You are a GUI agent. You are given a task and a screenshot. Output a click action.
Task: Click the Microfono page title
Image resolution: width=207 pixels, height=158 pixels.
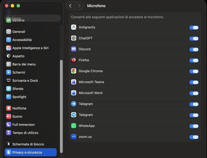(x=96, y=6)
